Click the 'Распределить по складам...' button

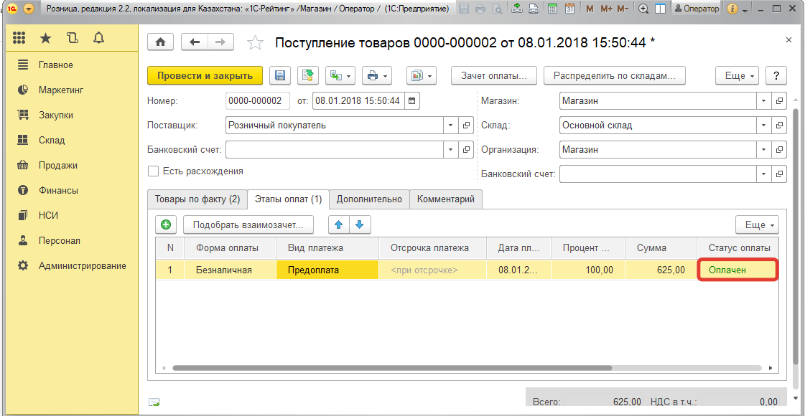(614, 75)
